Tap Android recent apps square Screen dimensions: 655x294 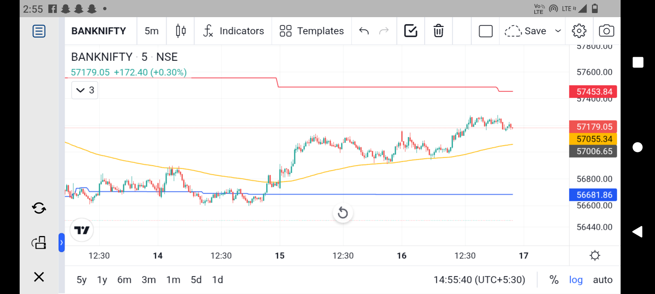[638, 62]
